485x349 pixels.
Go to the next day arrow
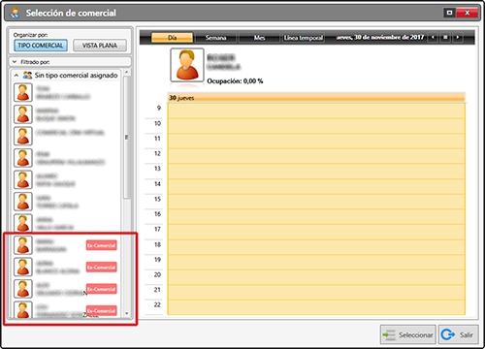tap(457, 38)
